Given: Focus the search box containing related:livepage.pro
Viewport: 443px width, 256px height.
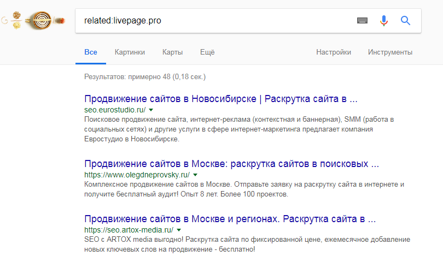Looking at the screenshot, I should (248, 21).
